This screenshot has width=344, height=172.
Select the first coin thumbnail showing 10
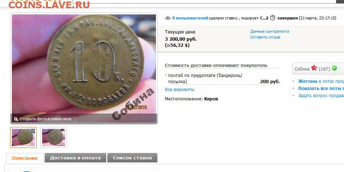(x=23, y=137)
